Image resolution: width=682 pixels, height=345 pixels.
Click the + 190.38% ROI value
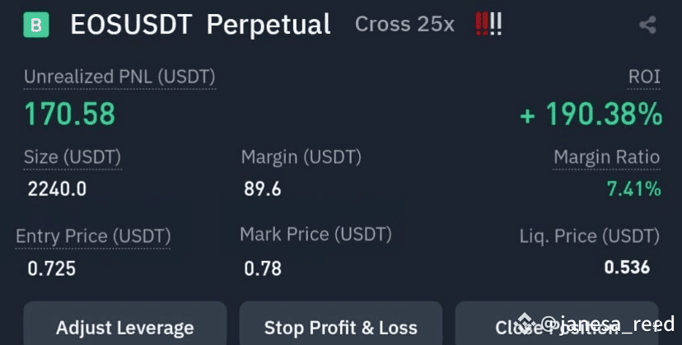point(591,114)
